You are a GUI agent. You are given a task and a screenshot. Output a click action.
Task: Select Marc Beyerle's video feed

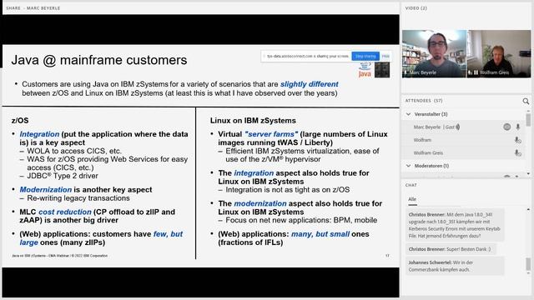click(x=434, y=53)
